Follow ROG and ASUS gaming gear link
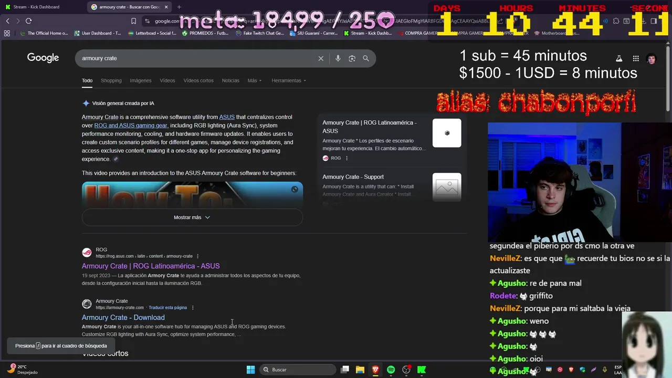This screenshot has height=378, width=672. click(131, 125)
